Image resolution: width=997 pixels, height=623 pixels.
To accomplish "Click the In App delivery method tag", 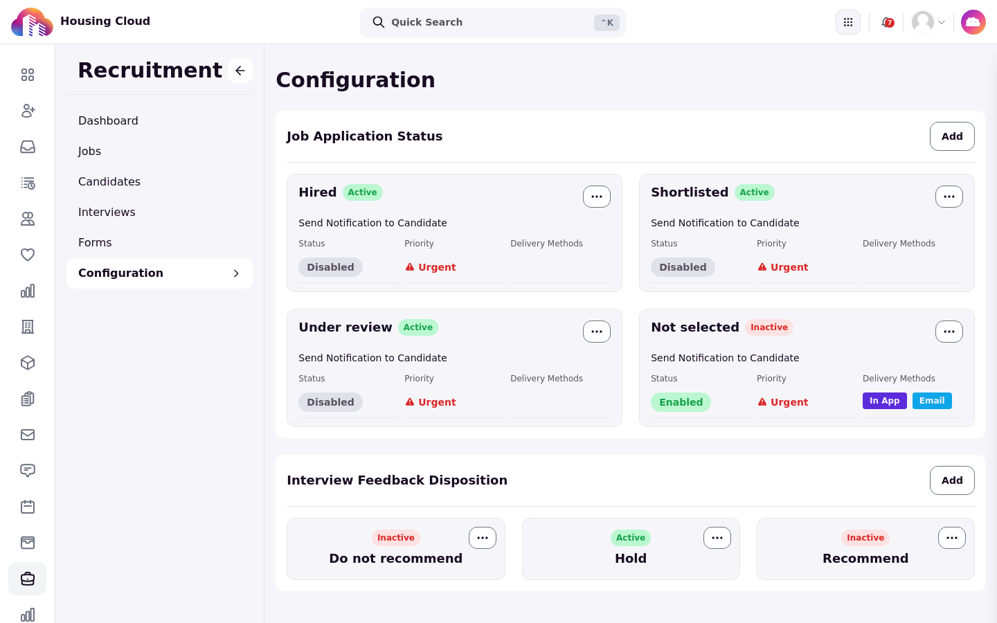I will click(885, 401).
